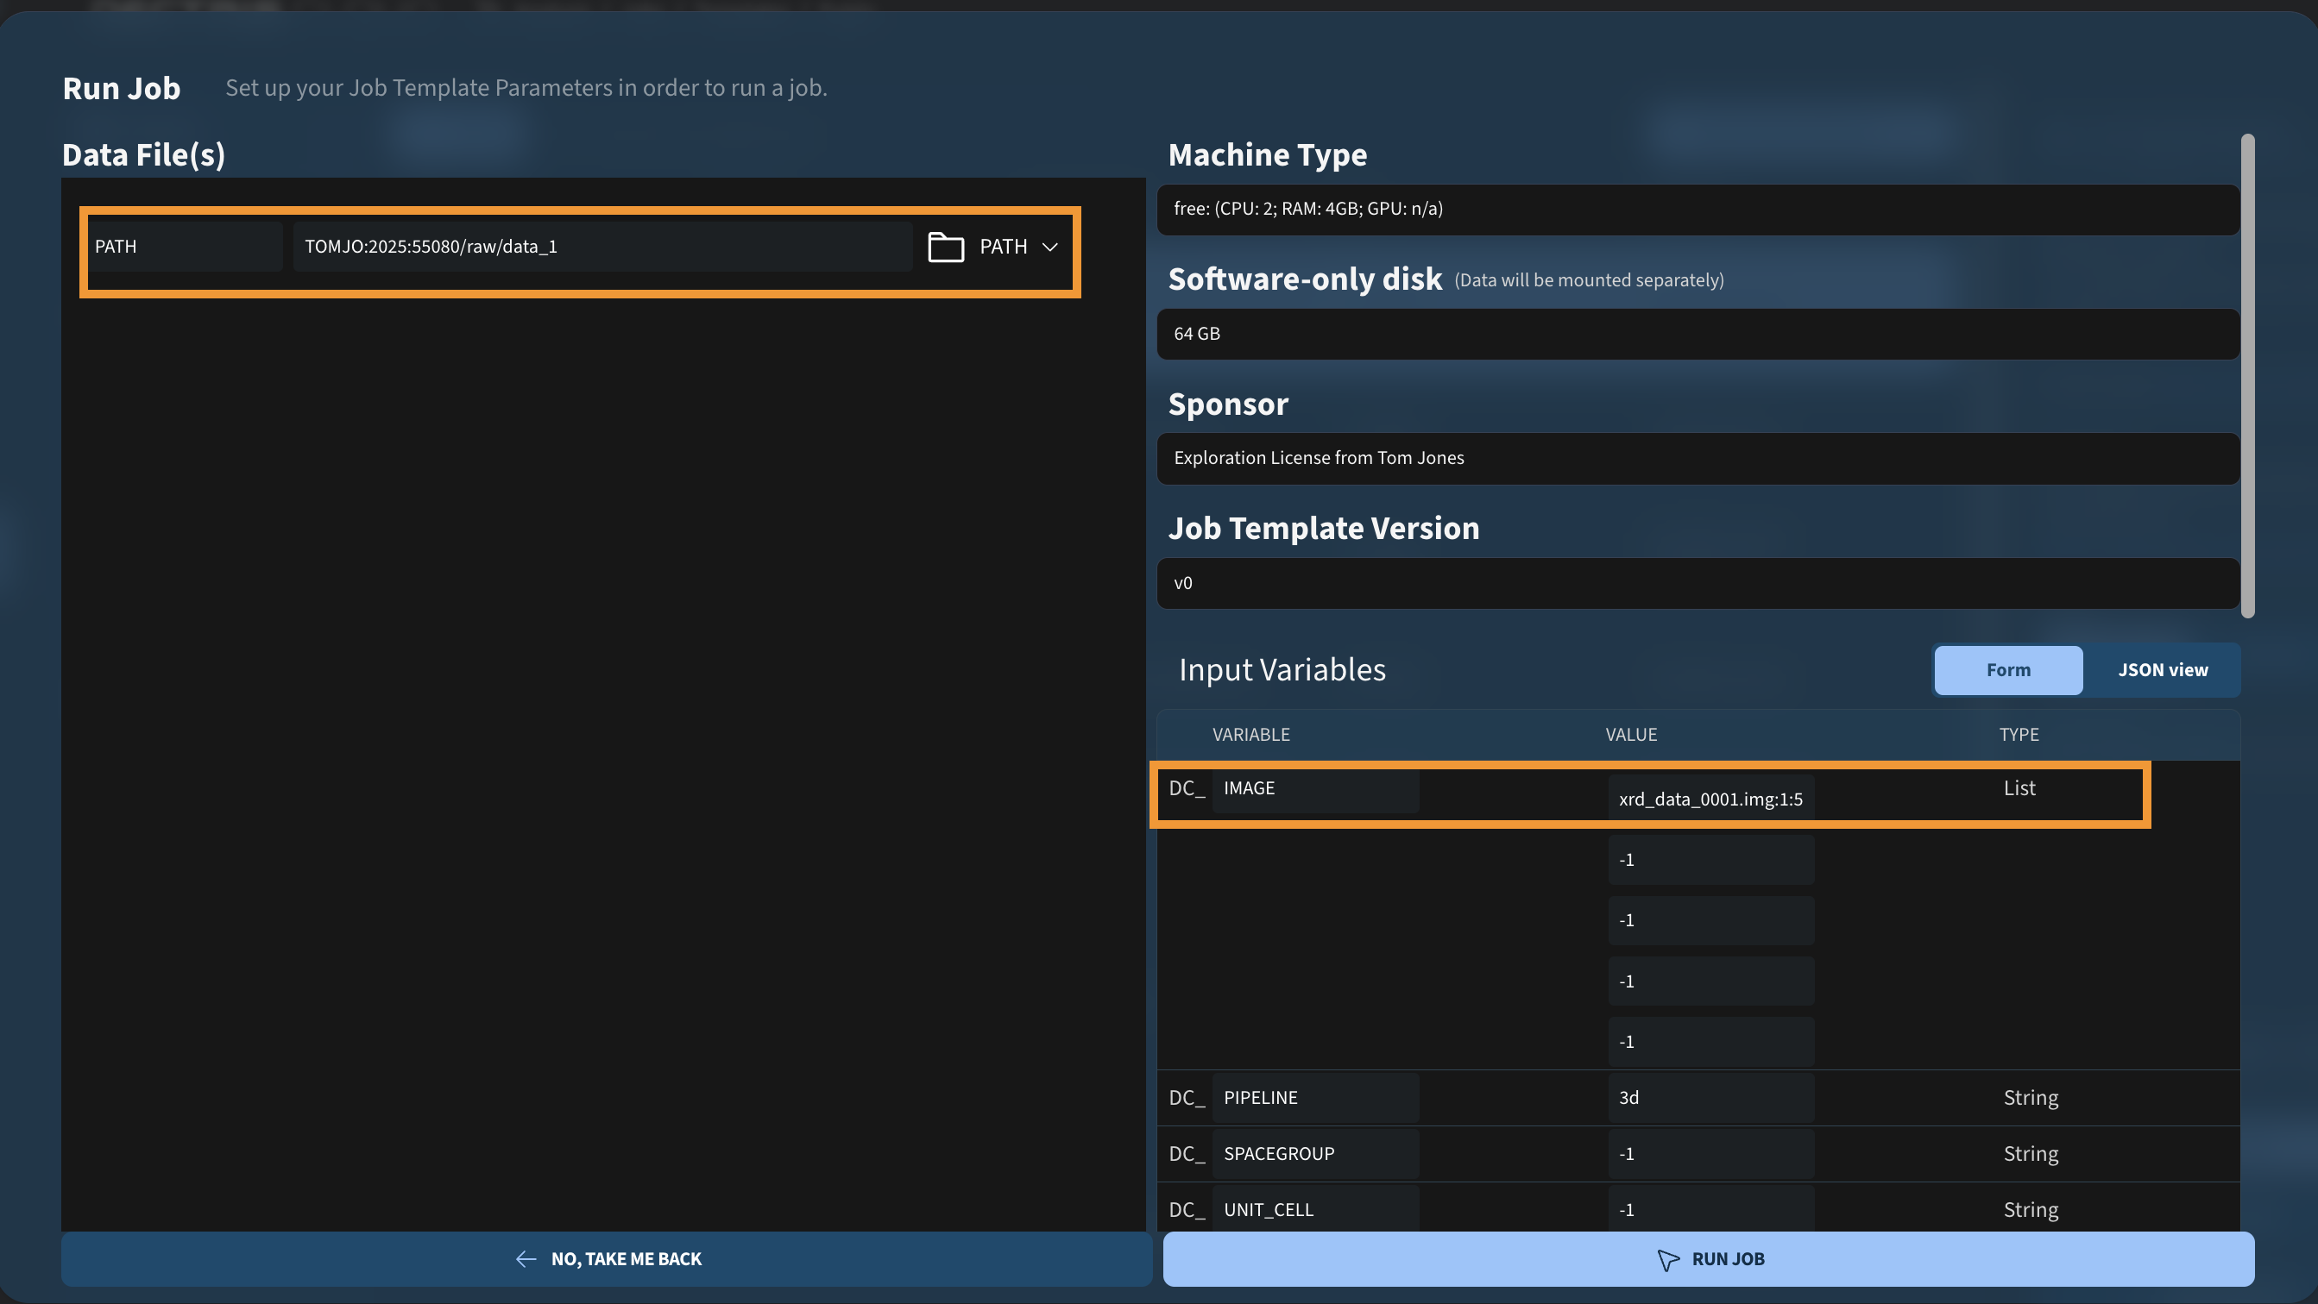Click the IMAGE variable name field

tap(1314, 787)
